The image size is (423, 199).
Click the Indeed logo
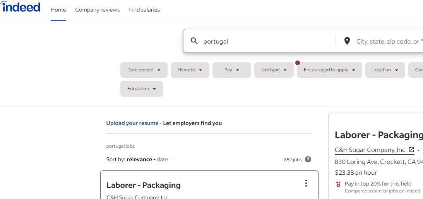[x=21, y=7]
